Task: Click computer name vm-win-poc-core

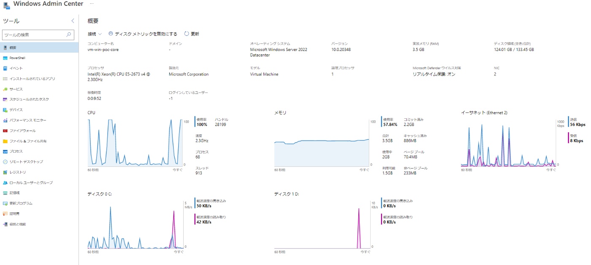Action: 103,50
